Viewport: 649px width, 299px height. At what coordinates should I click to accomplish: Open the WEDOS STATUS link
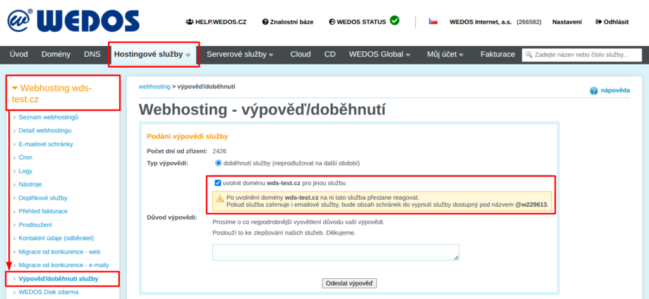(x=361, y=22)
